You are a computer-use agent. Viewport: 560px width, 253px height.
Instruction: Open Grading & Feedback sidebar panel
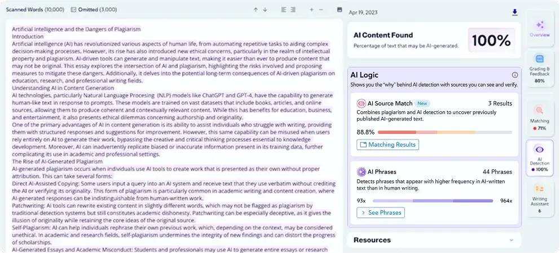click(x=540, y=69)
